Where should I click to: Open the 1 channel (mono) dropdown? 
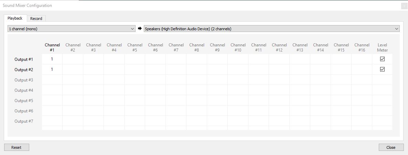(x=72, y=29)
